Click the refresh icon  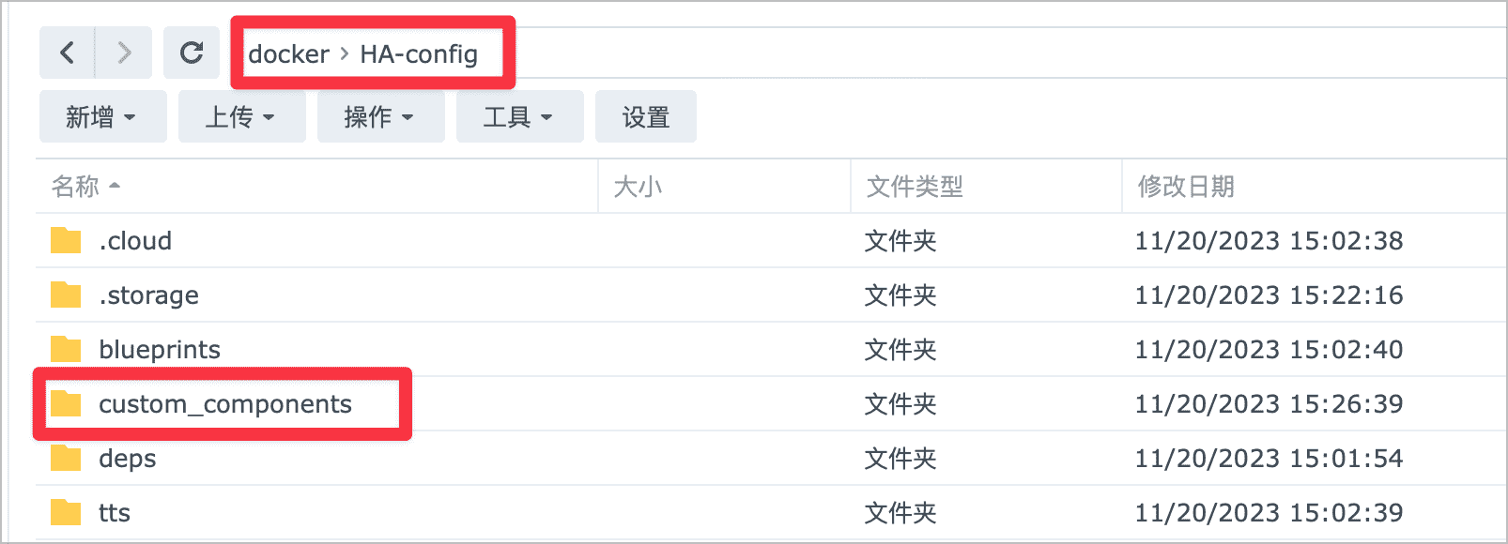(192, 53)
